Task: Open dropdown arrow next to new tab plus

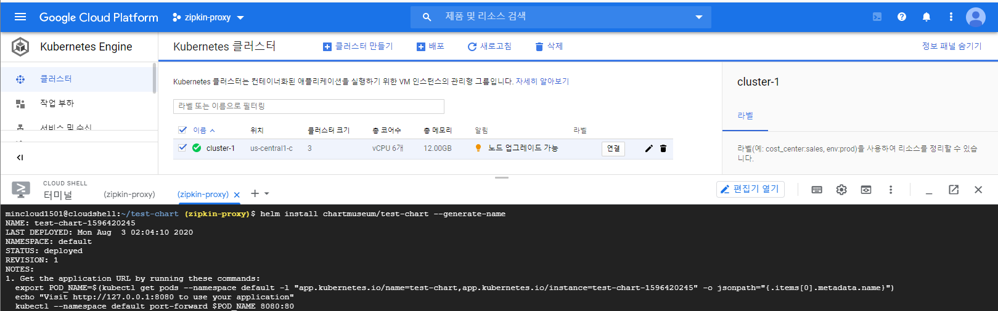Action: 267,193
